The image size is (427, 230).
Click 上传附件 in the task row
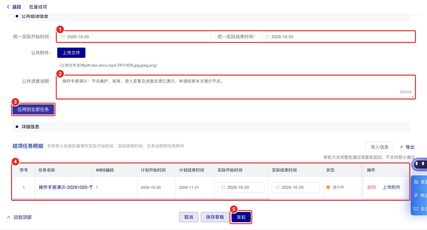pos(391,187)
